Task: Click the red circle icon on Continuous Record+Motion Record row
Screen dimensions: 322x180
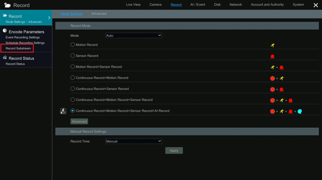Action: point(272,79)
